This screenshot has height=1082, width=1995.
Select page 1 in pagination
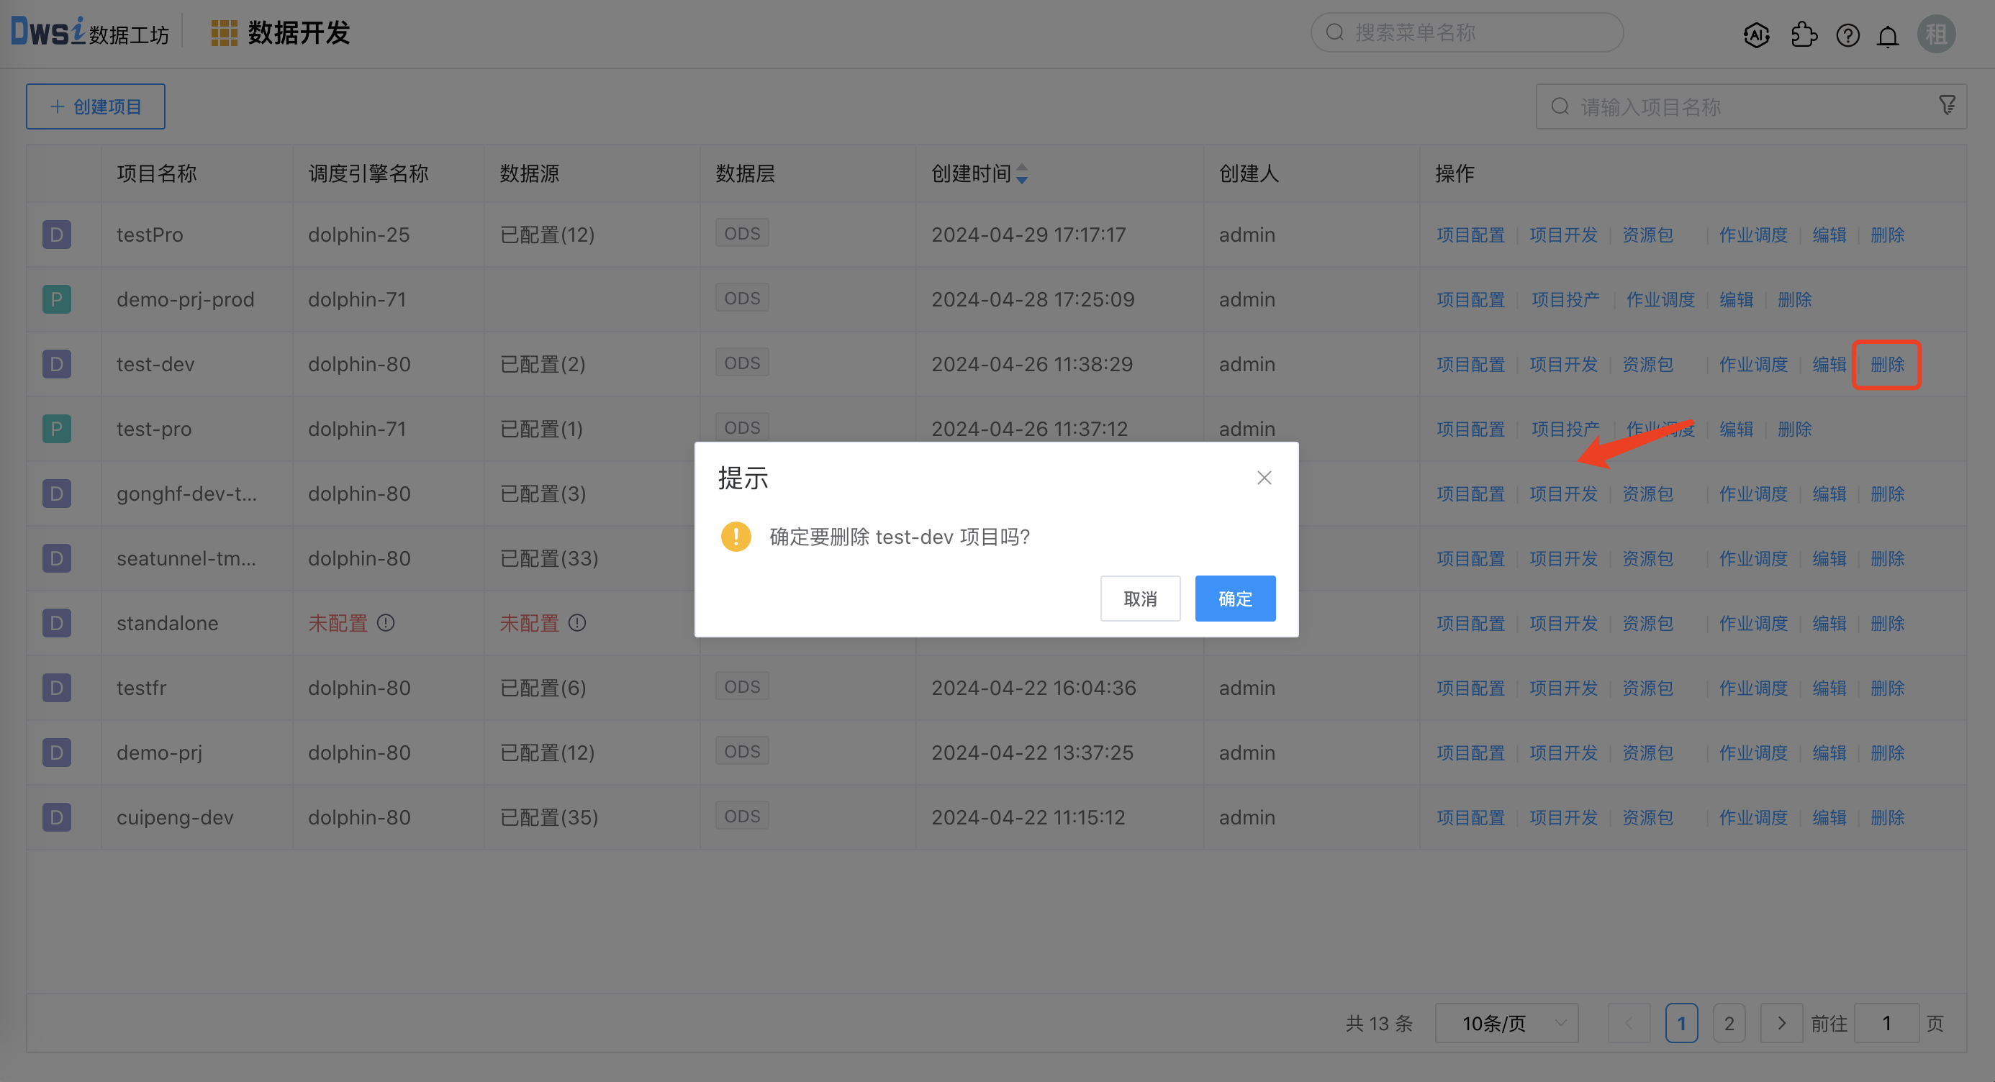click(x=1680, y=1023)
